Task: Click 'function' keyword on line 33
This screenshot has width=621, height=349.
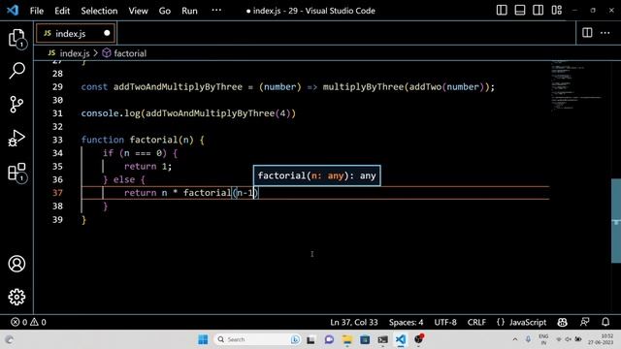Action: pos(103,140)
